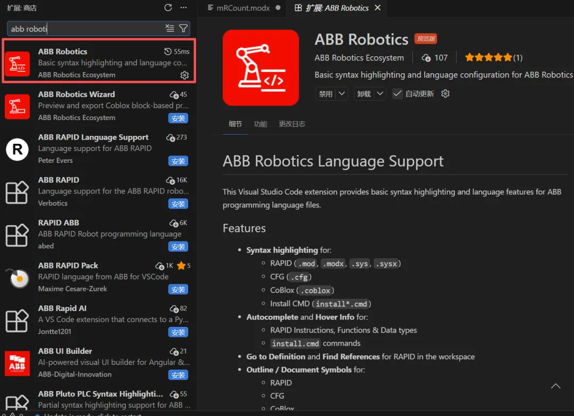The height and width of the screenshot is (416, 574).
Task: Switch to the mRCount.modx tab
Action: pyautogui.click(x=244, y=7)
